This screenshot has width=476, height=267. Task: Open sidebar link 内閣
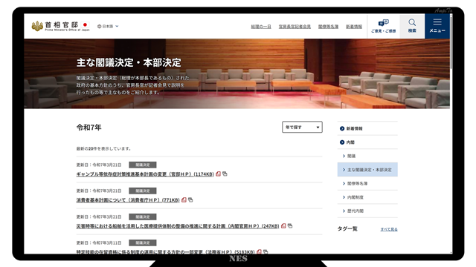tap(350, 142)
